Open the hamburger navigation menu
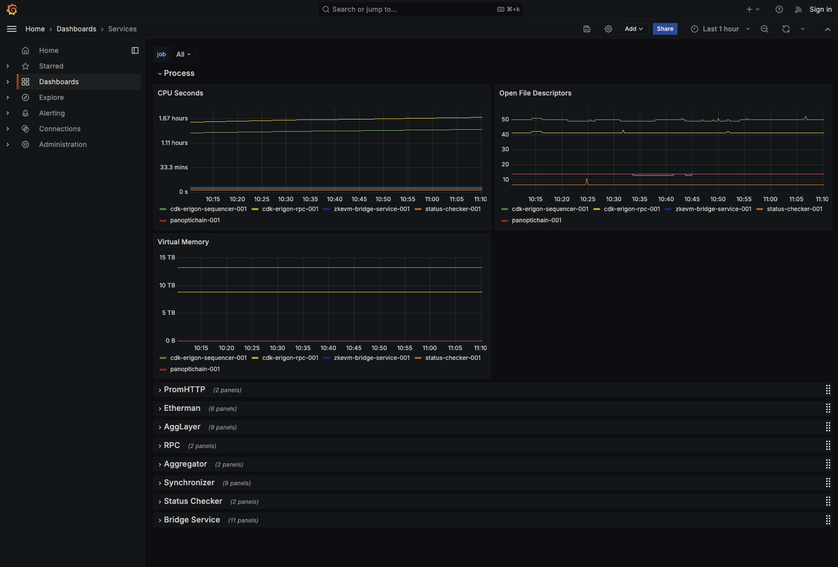The width and height of the screenshot is (838, 567). 12,29
